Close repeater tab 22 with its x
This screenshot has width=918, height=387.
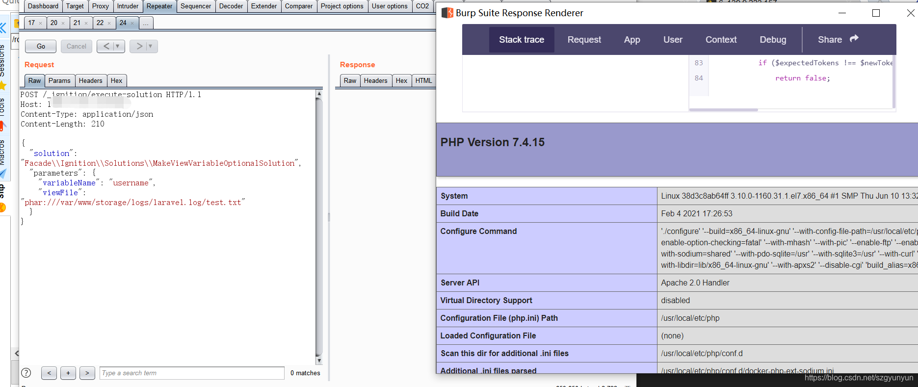point(109,23)
